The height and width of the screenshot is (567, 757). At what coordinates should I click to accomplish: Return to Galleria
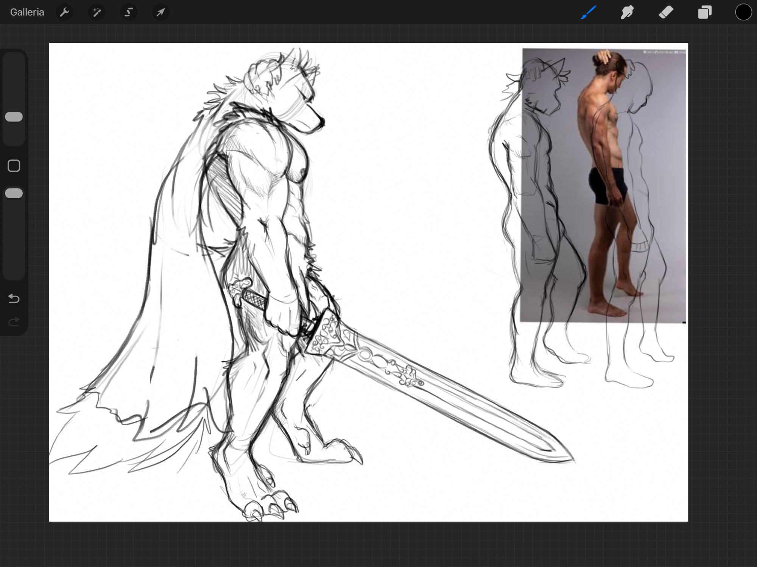pyautogui.click(x=27, y=12)
